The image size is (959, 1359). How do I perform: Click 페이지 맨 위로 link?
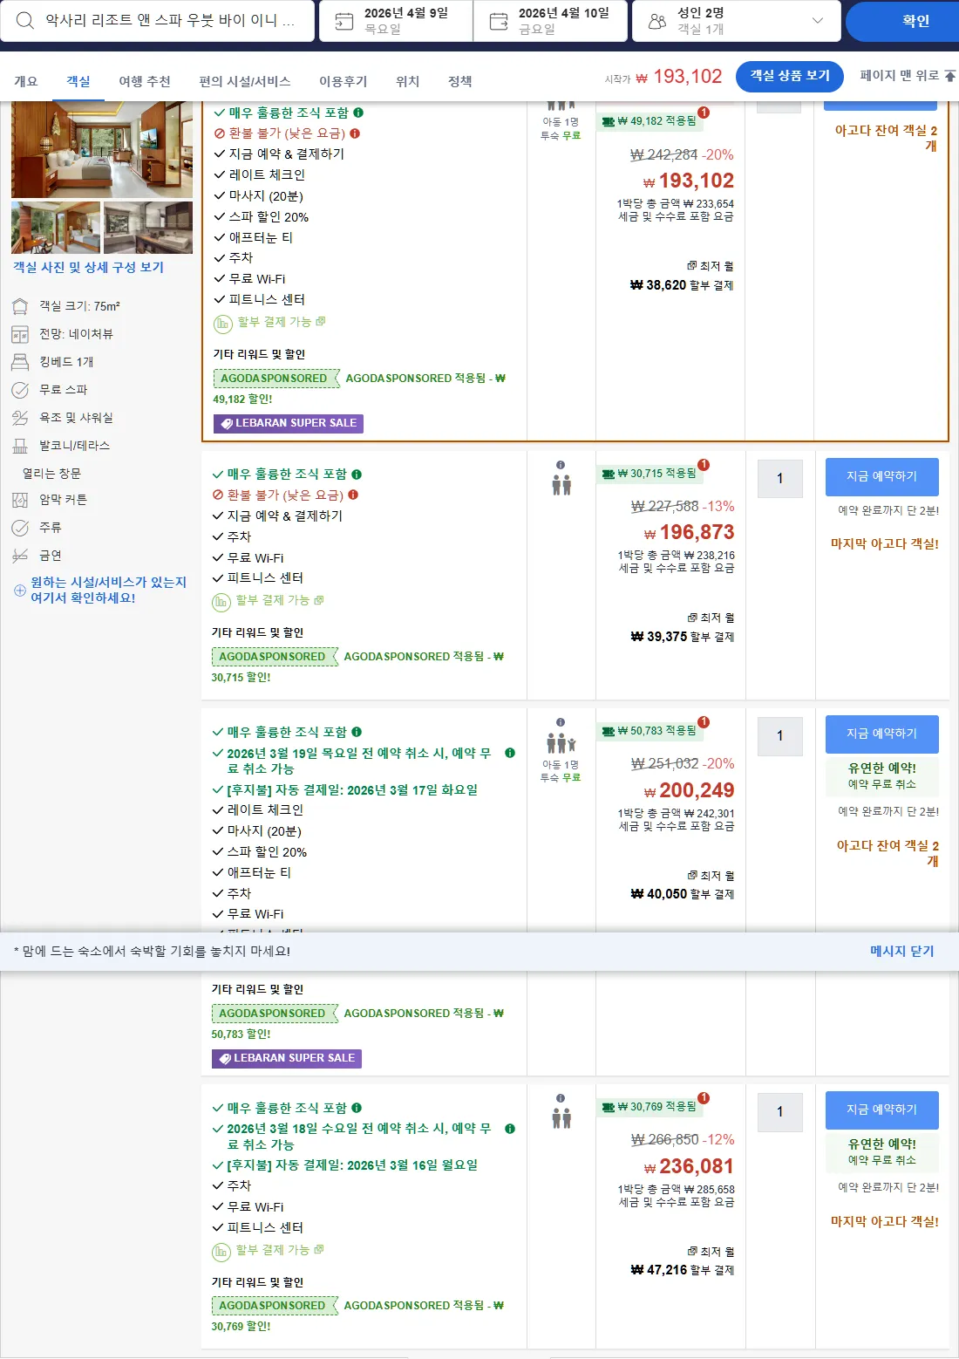pyautogui.click(x=907, y=76)
